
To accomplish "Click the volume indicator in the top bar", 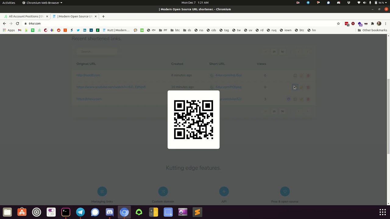I will pyautogui.click(x=365, y=3).
